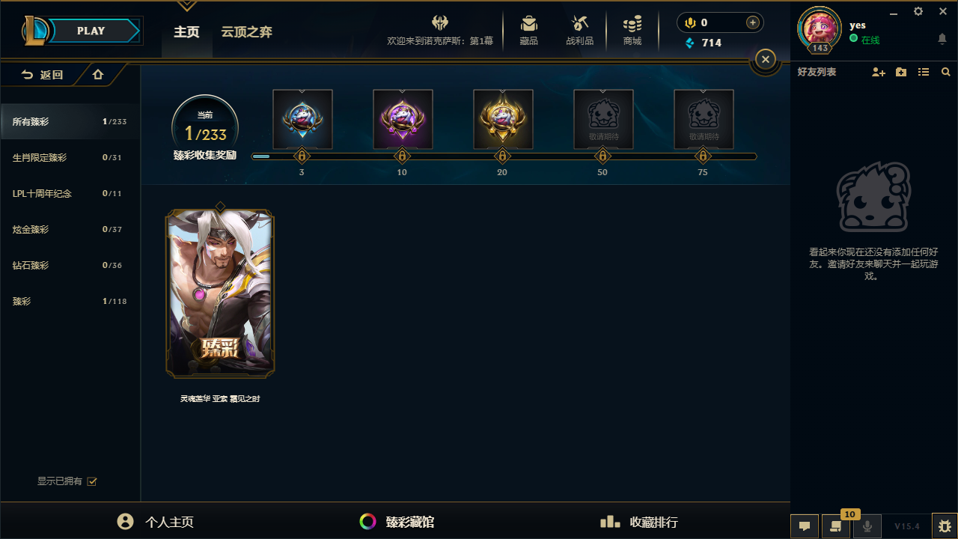Click the add friend icon
Screen dimensions: 958x539
point(879,72)
